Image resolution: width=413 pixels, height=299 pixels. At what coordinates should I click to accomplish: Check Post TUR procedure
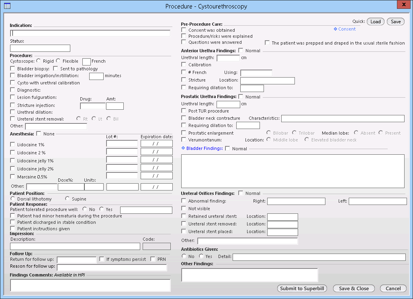184,111
